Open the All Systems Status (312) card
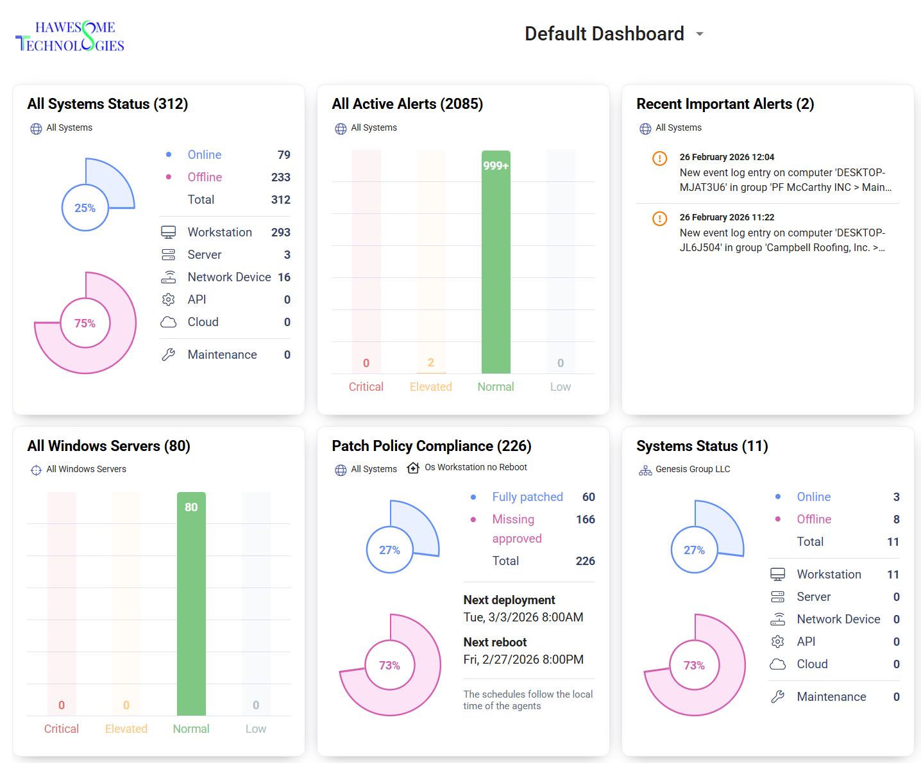This screenshot has height=763, width=921. [x=107, y=104]
